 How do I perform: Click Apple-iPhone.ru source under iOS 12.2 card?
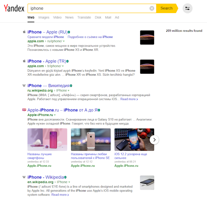tap(126, 166)
